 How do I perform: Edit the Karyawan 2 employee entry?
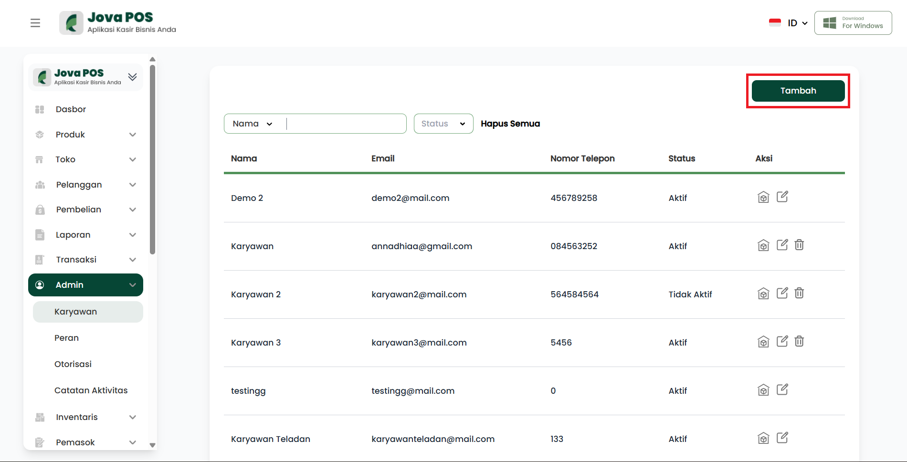(782, 293)
